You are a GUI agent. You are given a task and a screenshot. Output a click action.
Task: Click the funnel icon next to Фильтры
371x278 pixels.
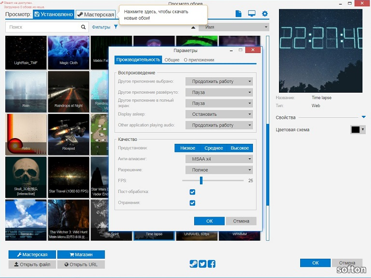point(116,28)
